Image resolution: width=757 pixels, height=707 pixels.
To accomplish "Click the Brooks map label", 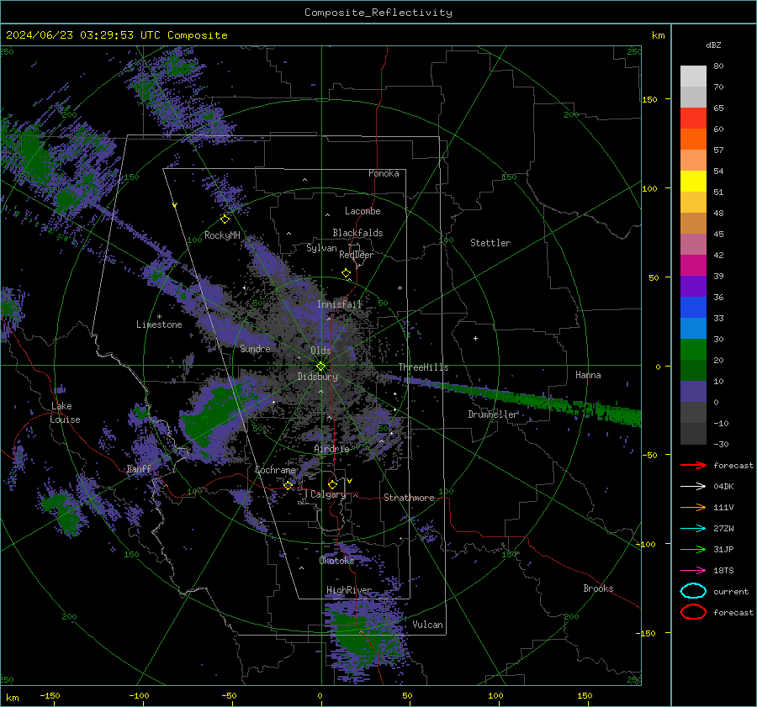I will [x=598, y=588].
